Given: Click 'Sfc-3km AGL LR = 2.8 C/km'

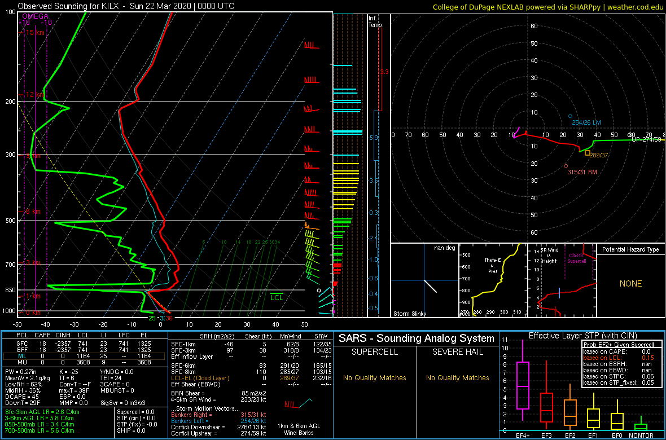Looking at the screenshot, I should (x=42, y=412).
